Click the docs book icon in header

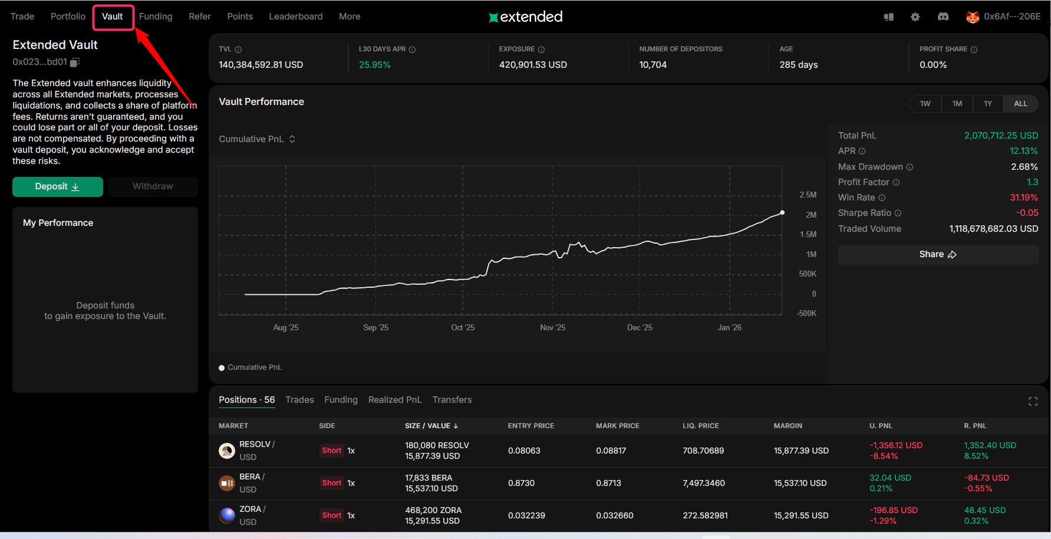click(888, 17)
